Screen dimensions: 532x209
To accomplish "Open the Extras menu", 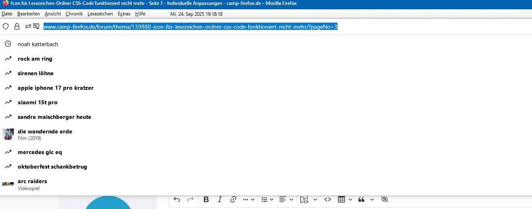I will (124, 14).
